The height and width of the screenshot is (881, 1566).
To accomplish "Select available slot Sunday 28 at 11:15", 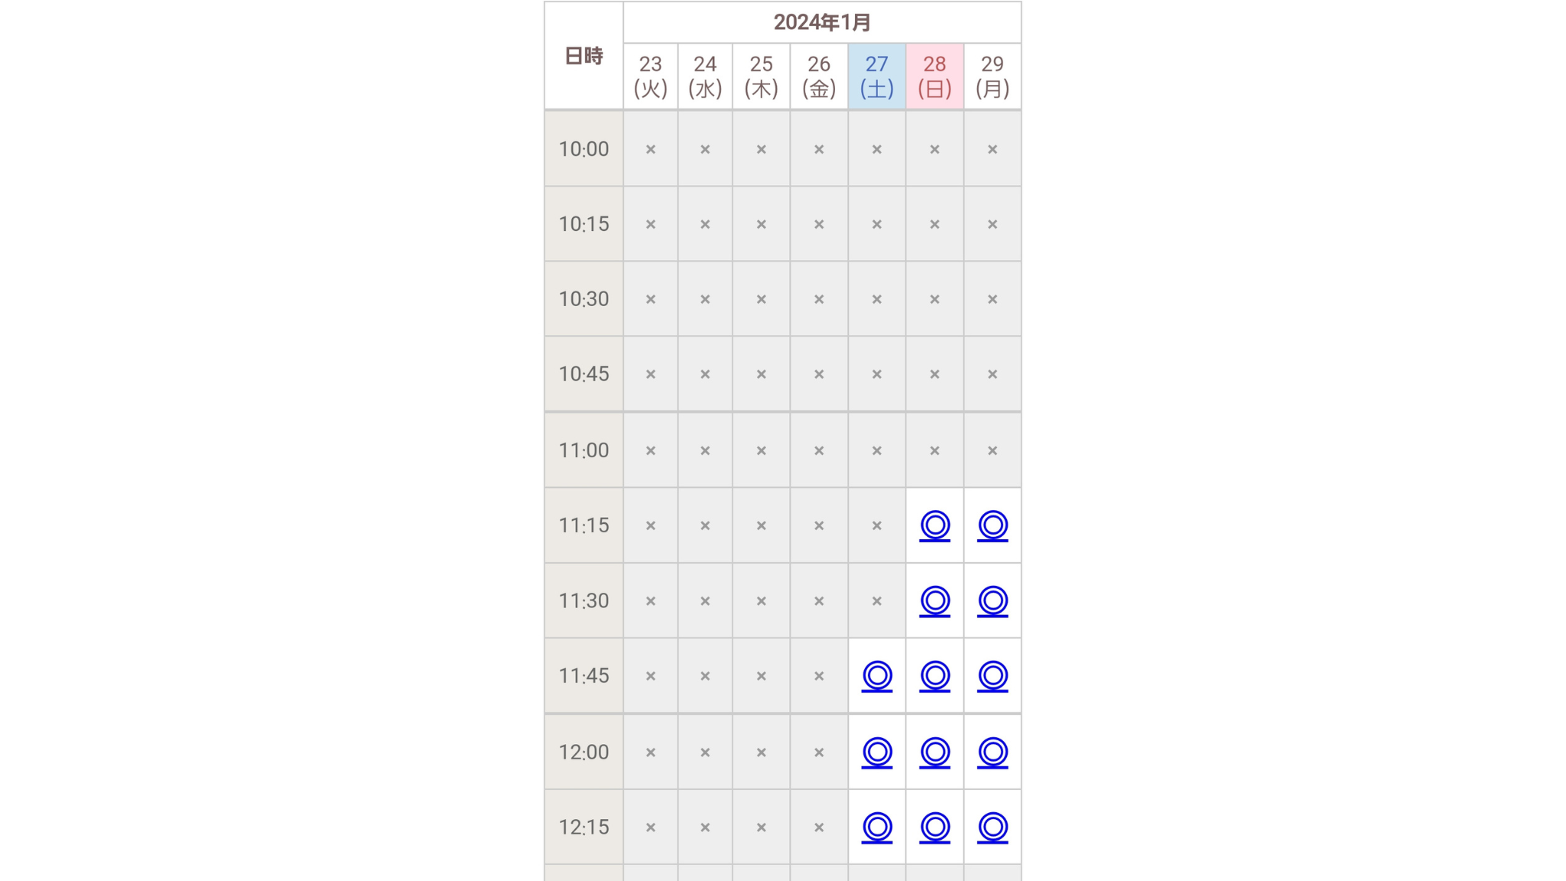I will [x=934, y=525].
